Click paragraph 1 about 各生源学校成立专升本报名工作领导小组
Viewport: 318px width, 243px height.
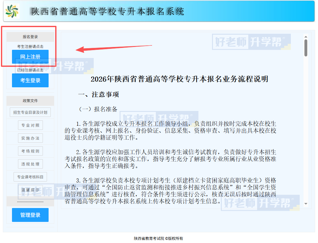[170, 130]
